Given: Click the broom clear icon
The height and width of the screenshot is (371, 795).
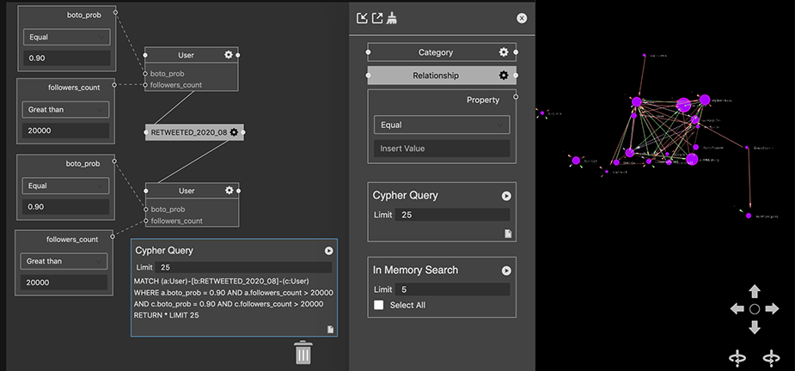Looking at the screenshot, I should coord(392,18).
